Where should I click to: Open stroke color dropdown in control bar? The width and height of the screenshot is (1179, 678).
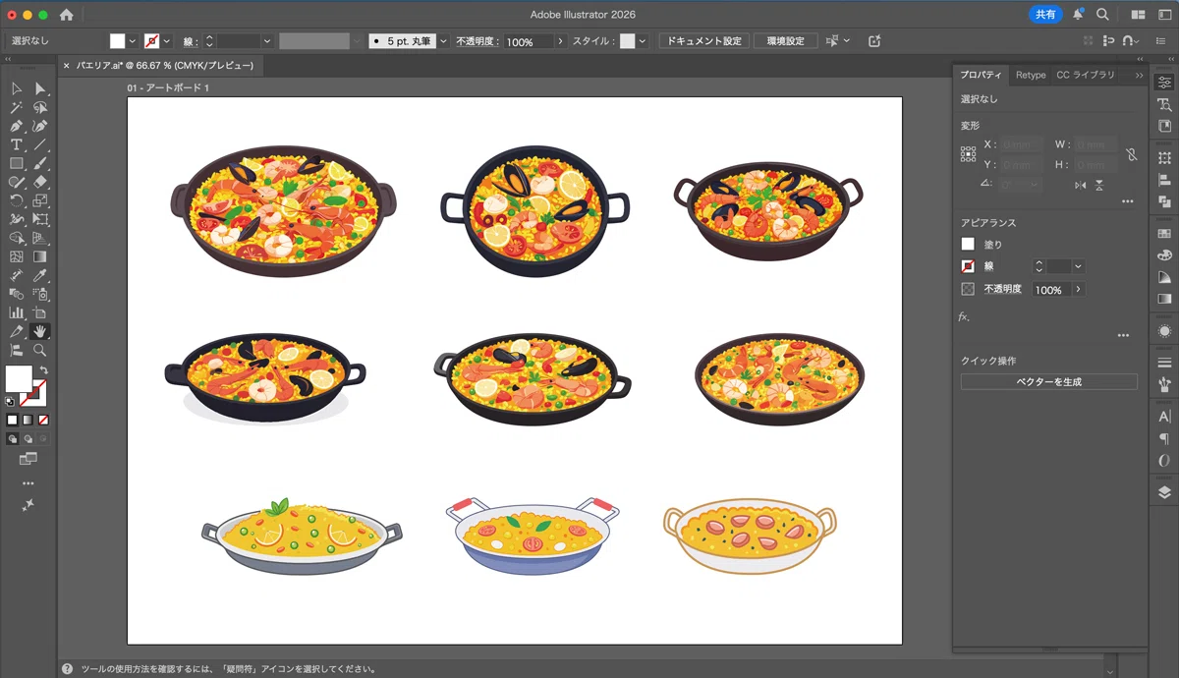[x=167, y=41]
